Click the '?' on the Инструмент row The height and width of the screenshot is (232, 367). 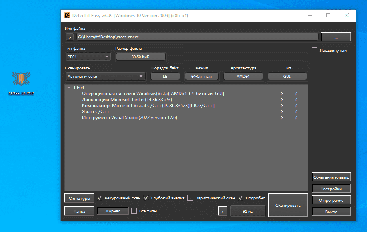tap(296, 118)
